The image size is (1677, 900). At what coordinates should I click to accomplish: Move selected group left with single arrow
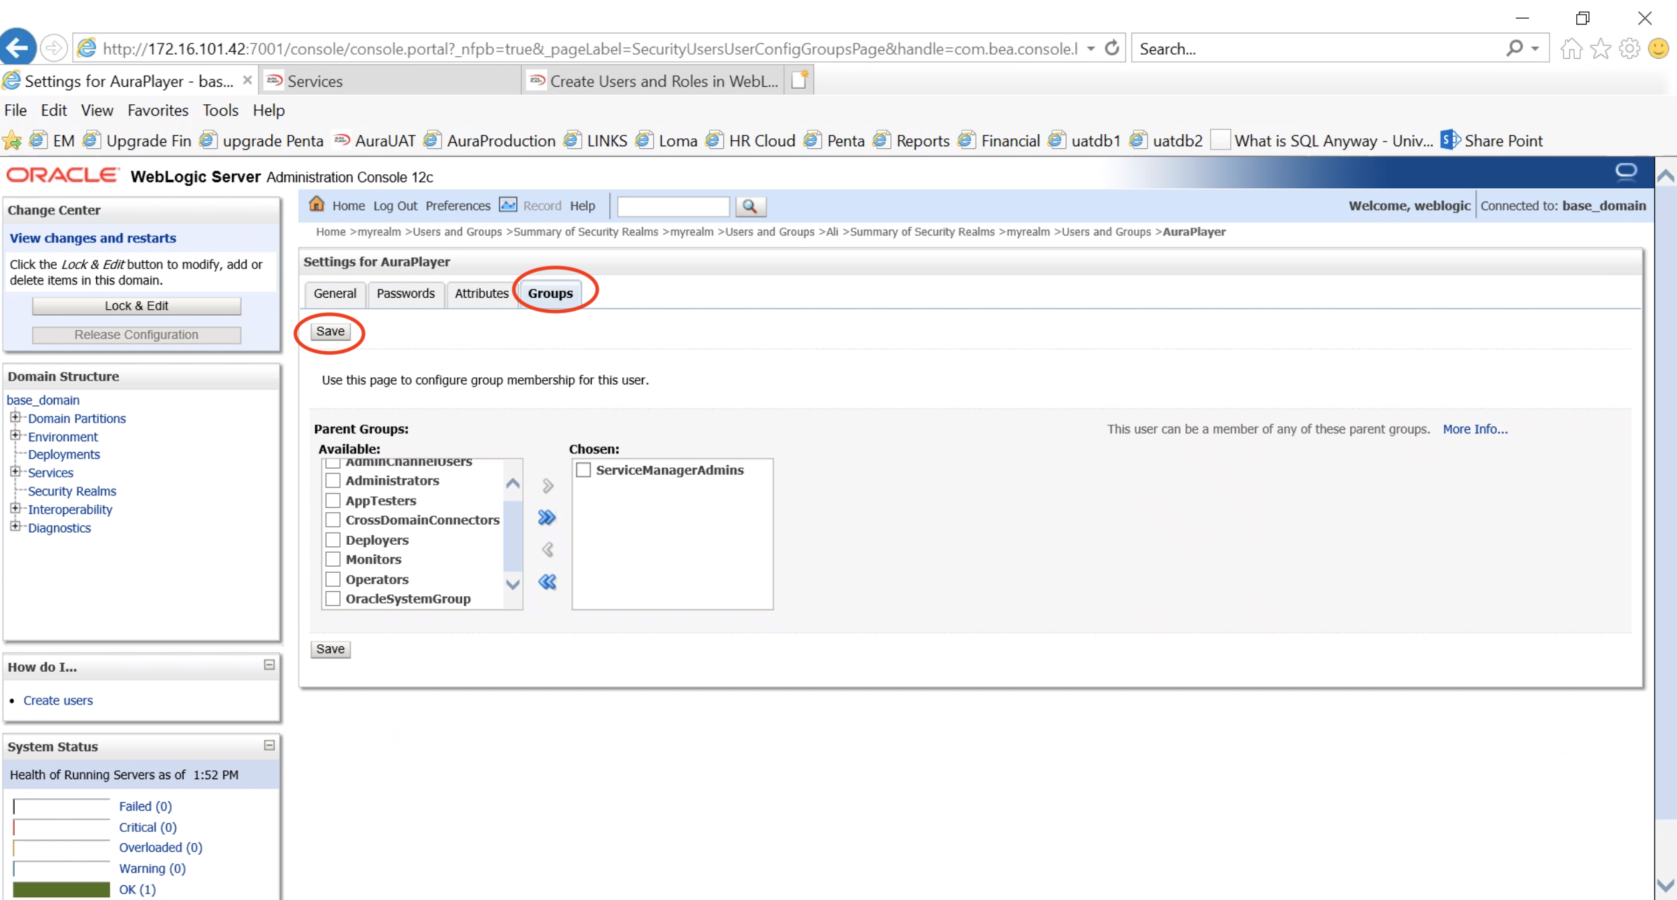(548, 549)
